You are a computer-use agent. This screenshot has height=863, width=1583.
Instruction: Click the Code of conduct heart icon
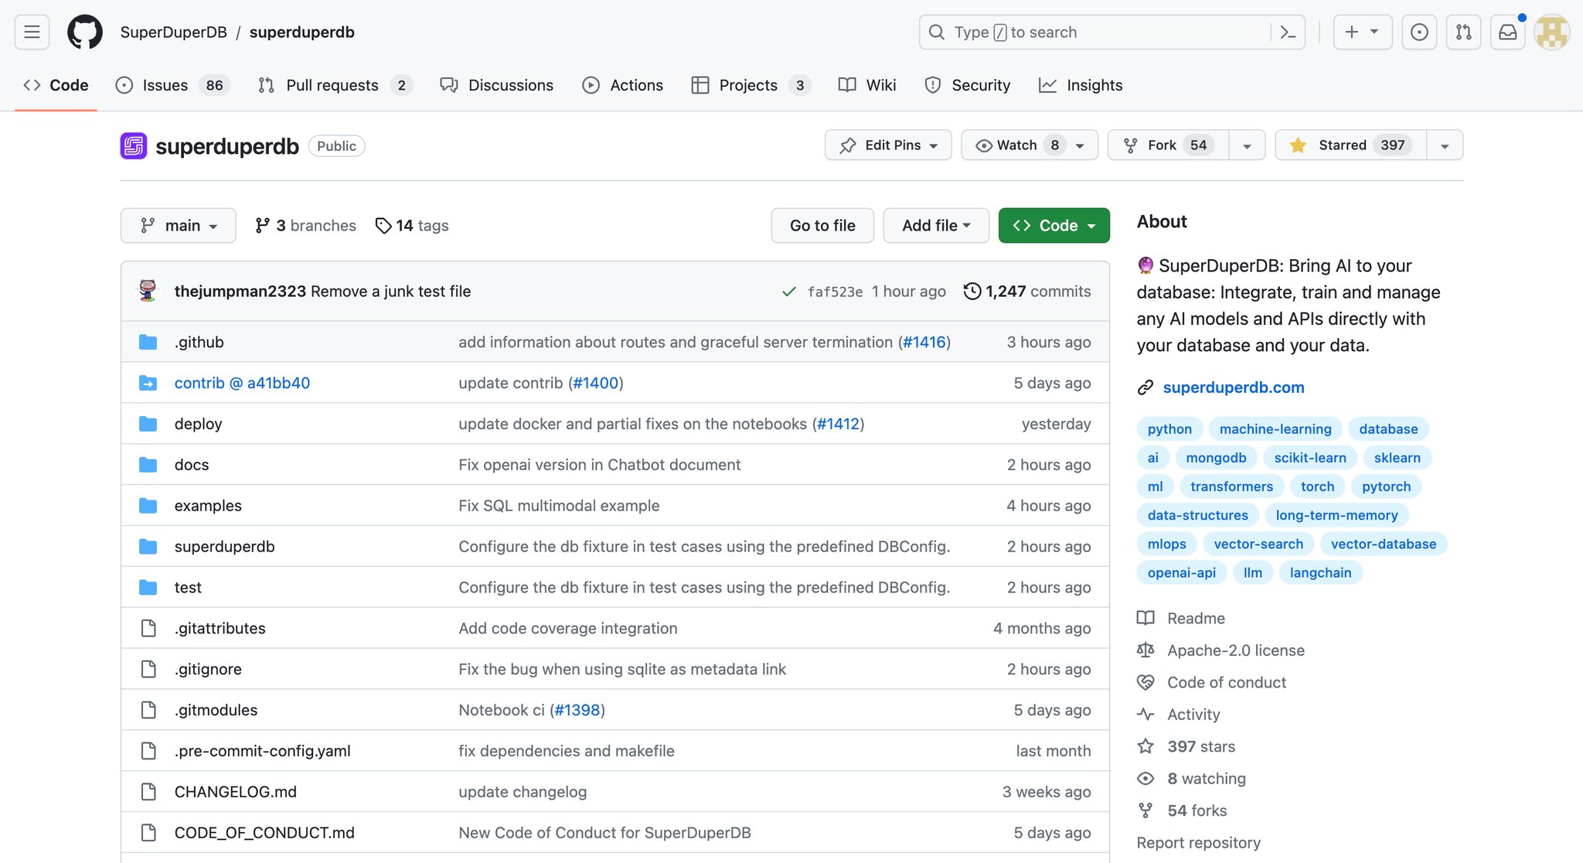tap(1146, 682)
